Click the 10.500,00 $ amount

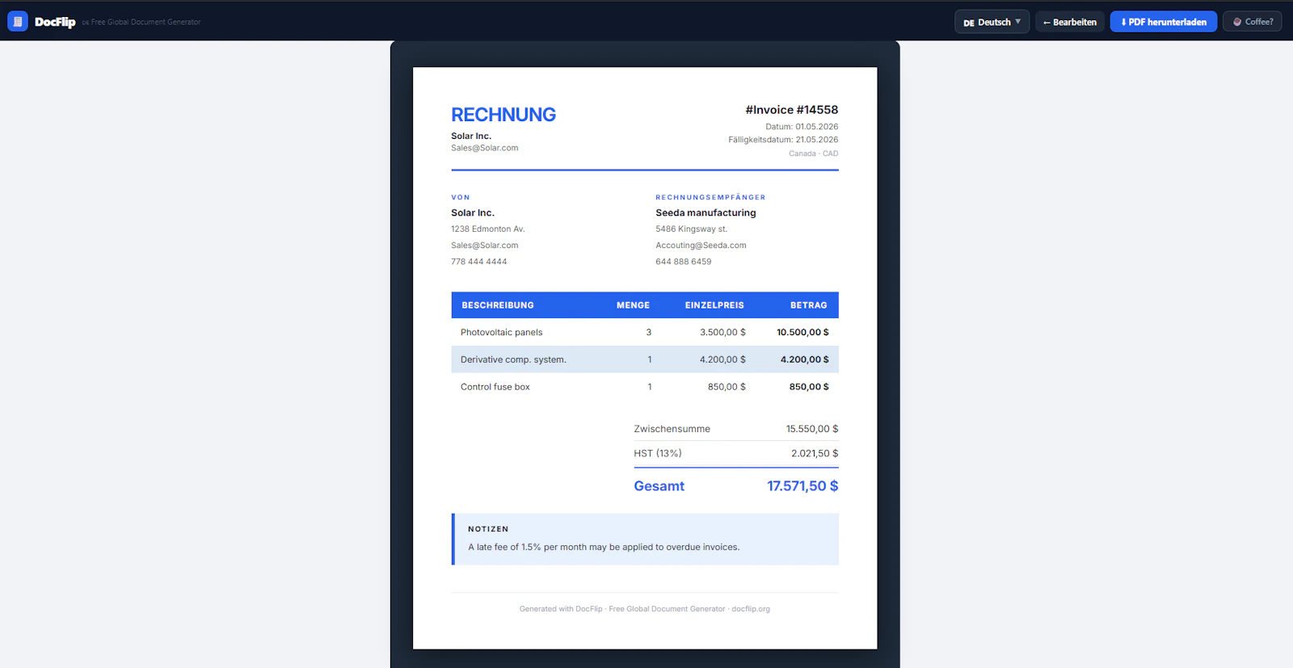tap(802, 333)
